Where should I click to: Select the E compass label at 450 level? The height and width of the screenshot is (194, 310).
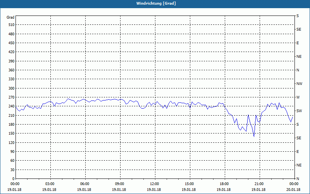tap(298, 43)
